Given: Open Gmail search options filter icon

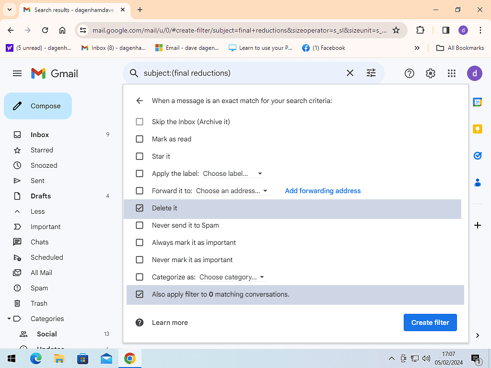Looking at the screenshot, I should [x=371, y=73].
